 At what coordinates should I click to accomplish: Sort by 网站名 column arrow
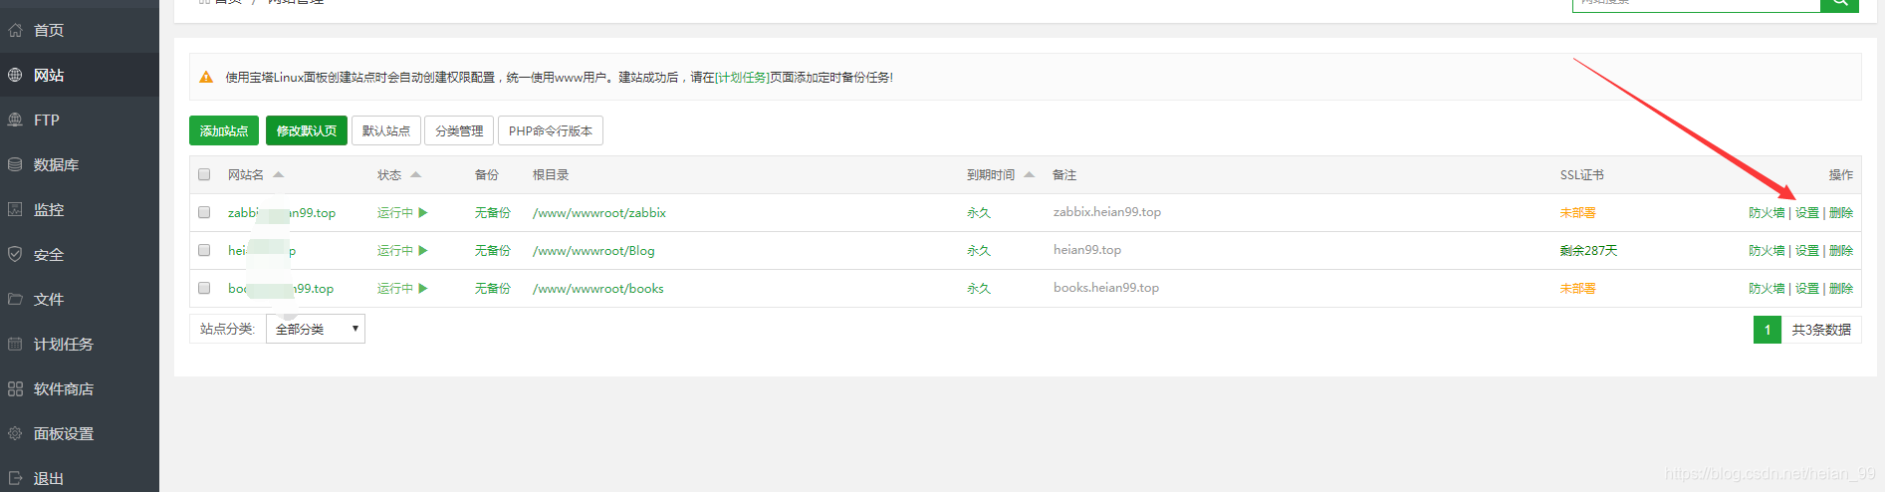pyautogui.click(x=279, y=174)
